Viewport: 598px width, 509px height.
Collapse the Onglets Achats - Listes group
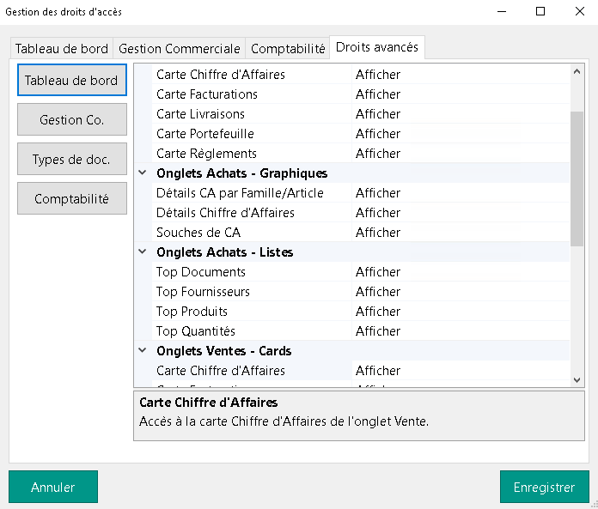tap(143, 252)
